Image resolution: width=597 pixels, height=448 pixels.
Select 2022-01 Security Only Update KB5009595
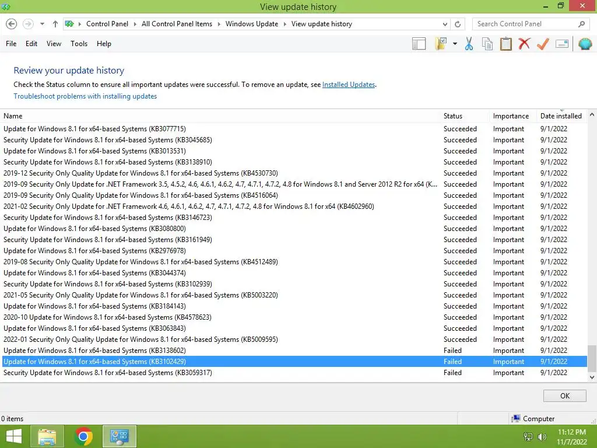tap(294, 339)
